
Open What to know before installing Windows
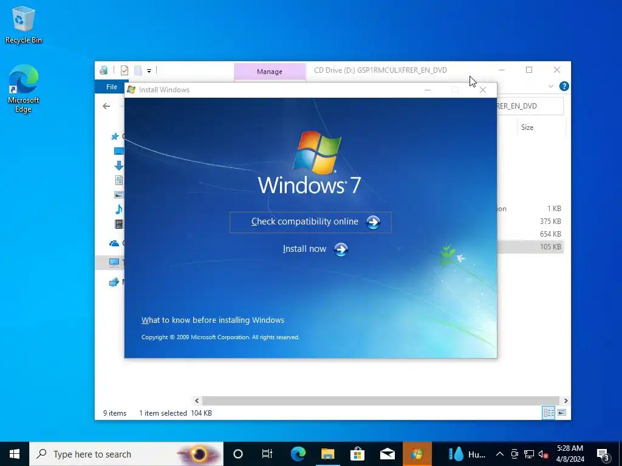[213, 320]
